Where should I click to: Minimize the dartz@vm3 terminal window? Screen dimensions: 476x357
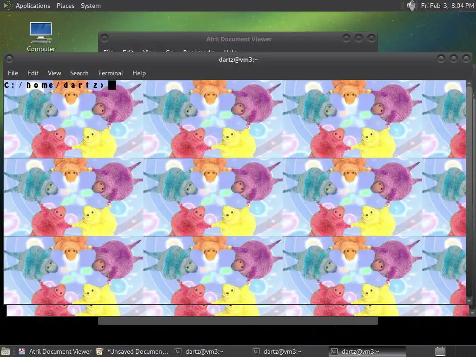coord(441,58)
